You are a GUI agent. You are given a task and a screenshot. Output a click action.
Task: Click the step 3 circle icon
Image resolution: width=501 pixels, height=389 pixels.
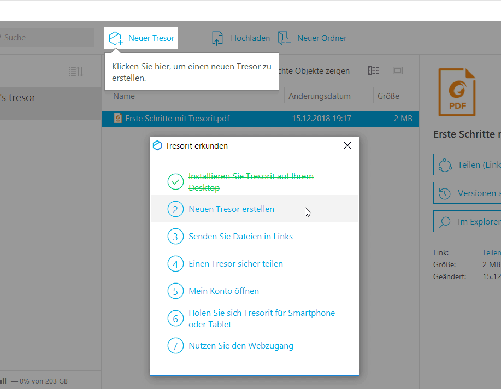click(175, 237)
